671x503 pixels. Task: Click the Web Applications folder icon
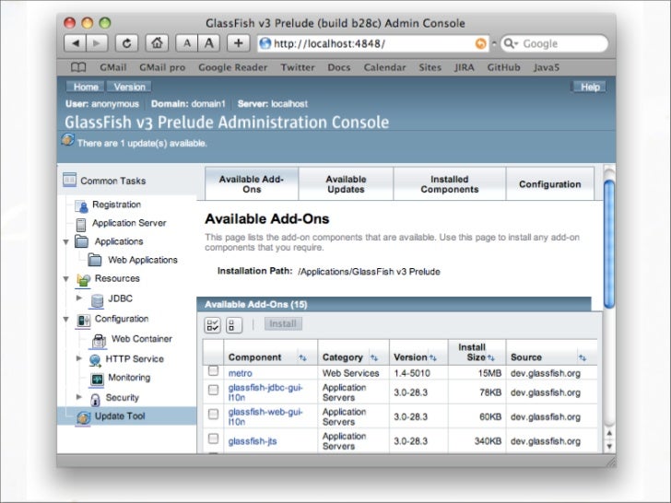tap(95, 260)
